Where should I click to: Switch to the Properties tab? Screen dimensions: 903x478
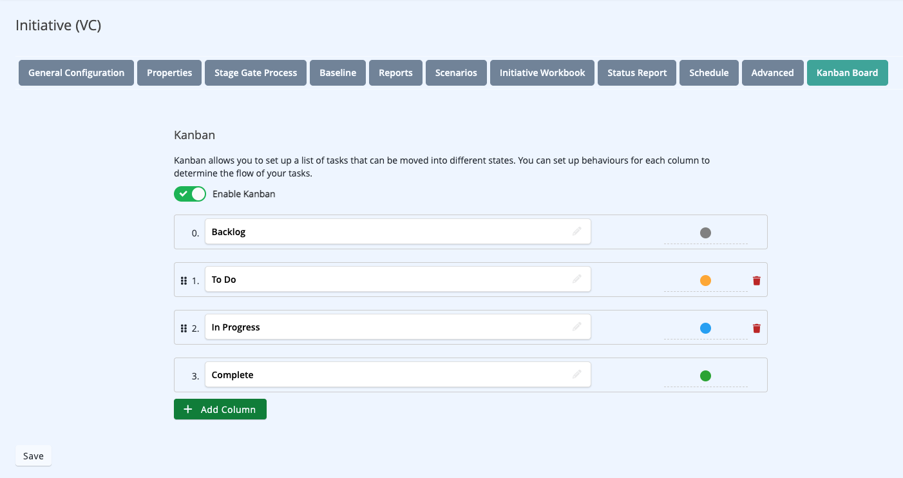(169, 73)
